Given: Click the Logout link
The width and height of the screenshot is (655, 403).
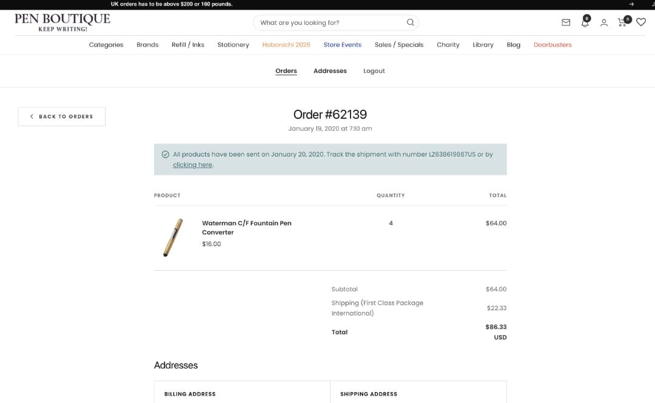Looking at the screenshot, I should [374, 71].
